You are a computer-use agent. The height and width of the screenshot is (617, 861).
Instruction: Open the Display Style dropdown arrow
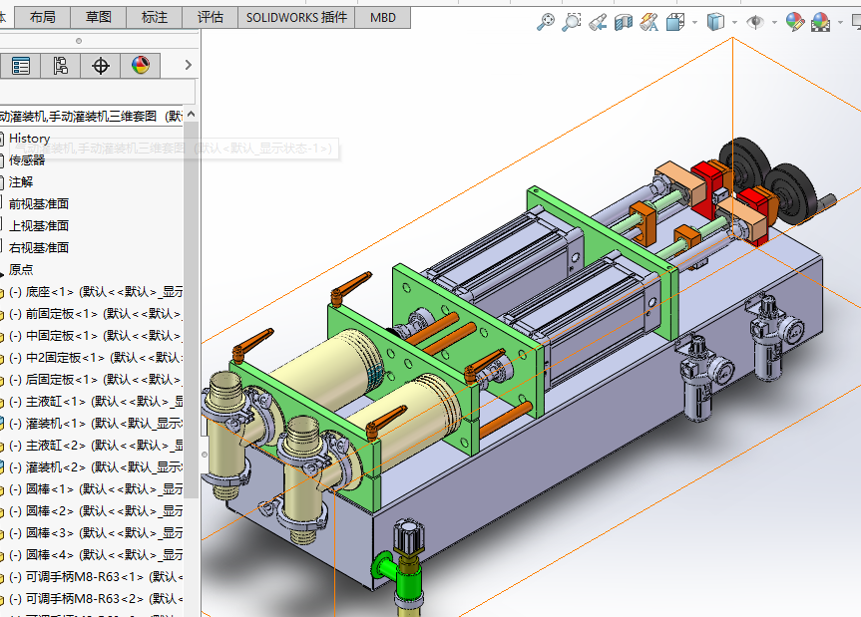735,22
